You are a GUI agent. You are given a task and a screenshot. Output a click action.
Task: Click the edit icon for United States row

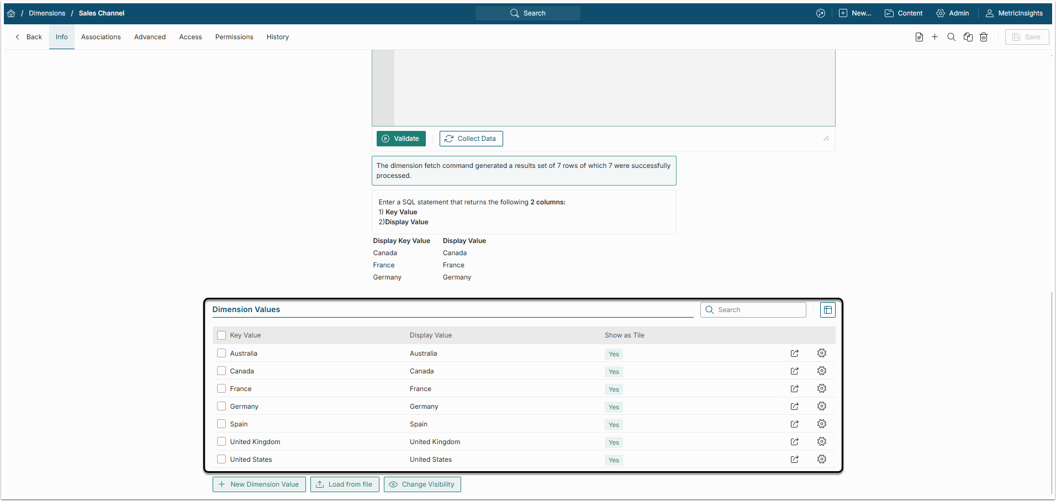794,460
